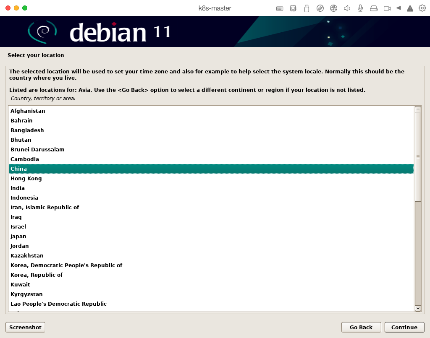Click the keyboard icon in the VM toolbar
430x338 pixels.
click(x=279, y=8)
